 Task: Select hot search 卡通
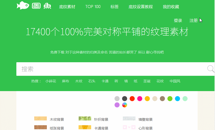tap(105, 81)
